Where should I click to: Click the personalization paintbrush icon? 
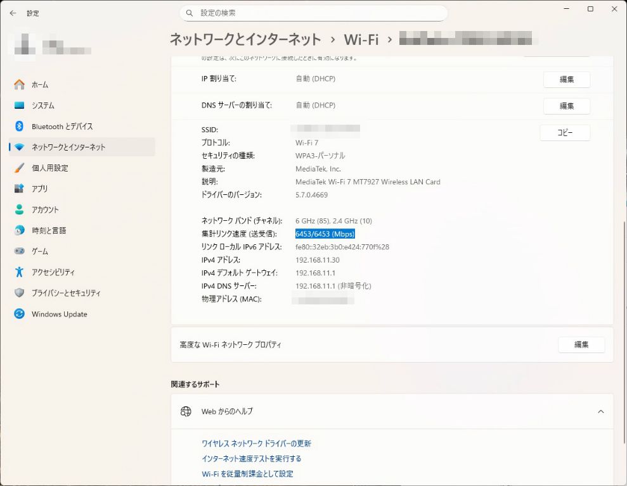point(19,168)
